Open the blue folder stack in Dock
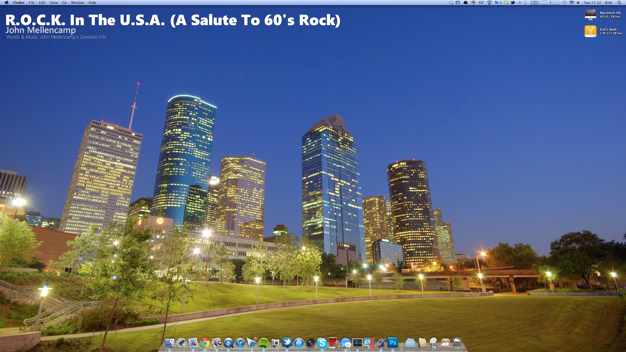The height and width of the screenshot is (352, 626). click(410, 343)
